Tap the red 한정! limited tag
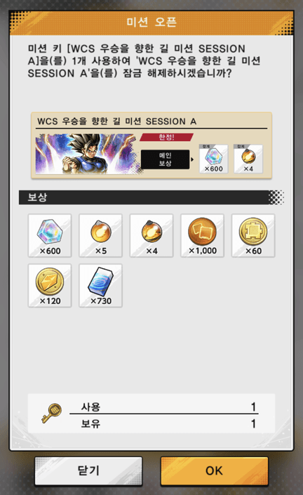Image resolution: width=303 pixels, height=495 pixels. [x=166, y=138]
